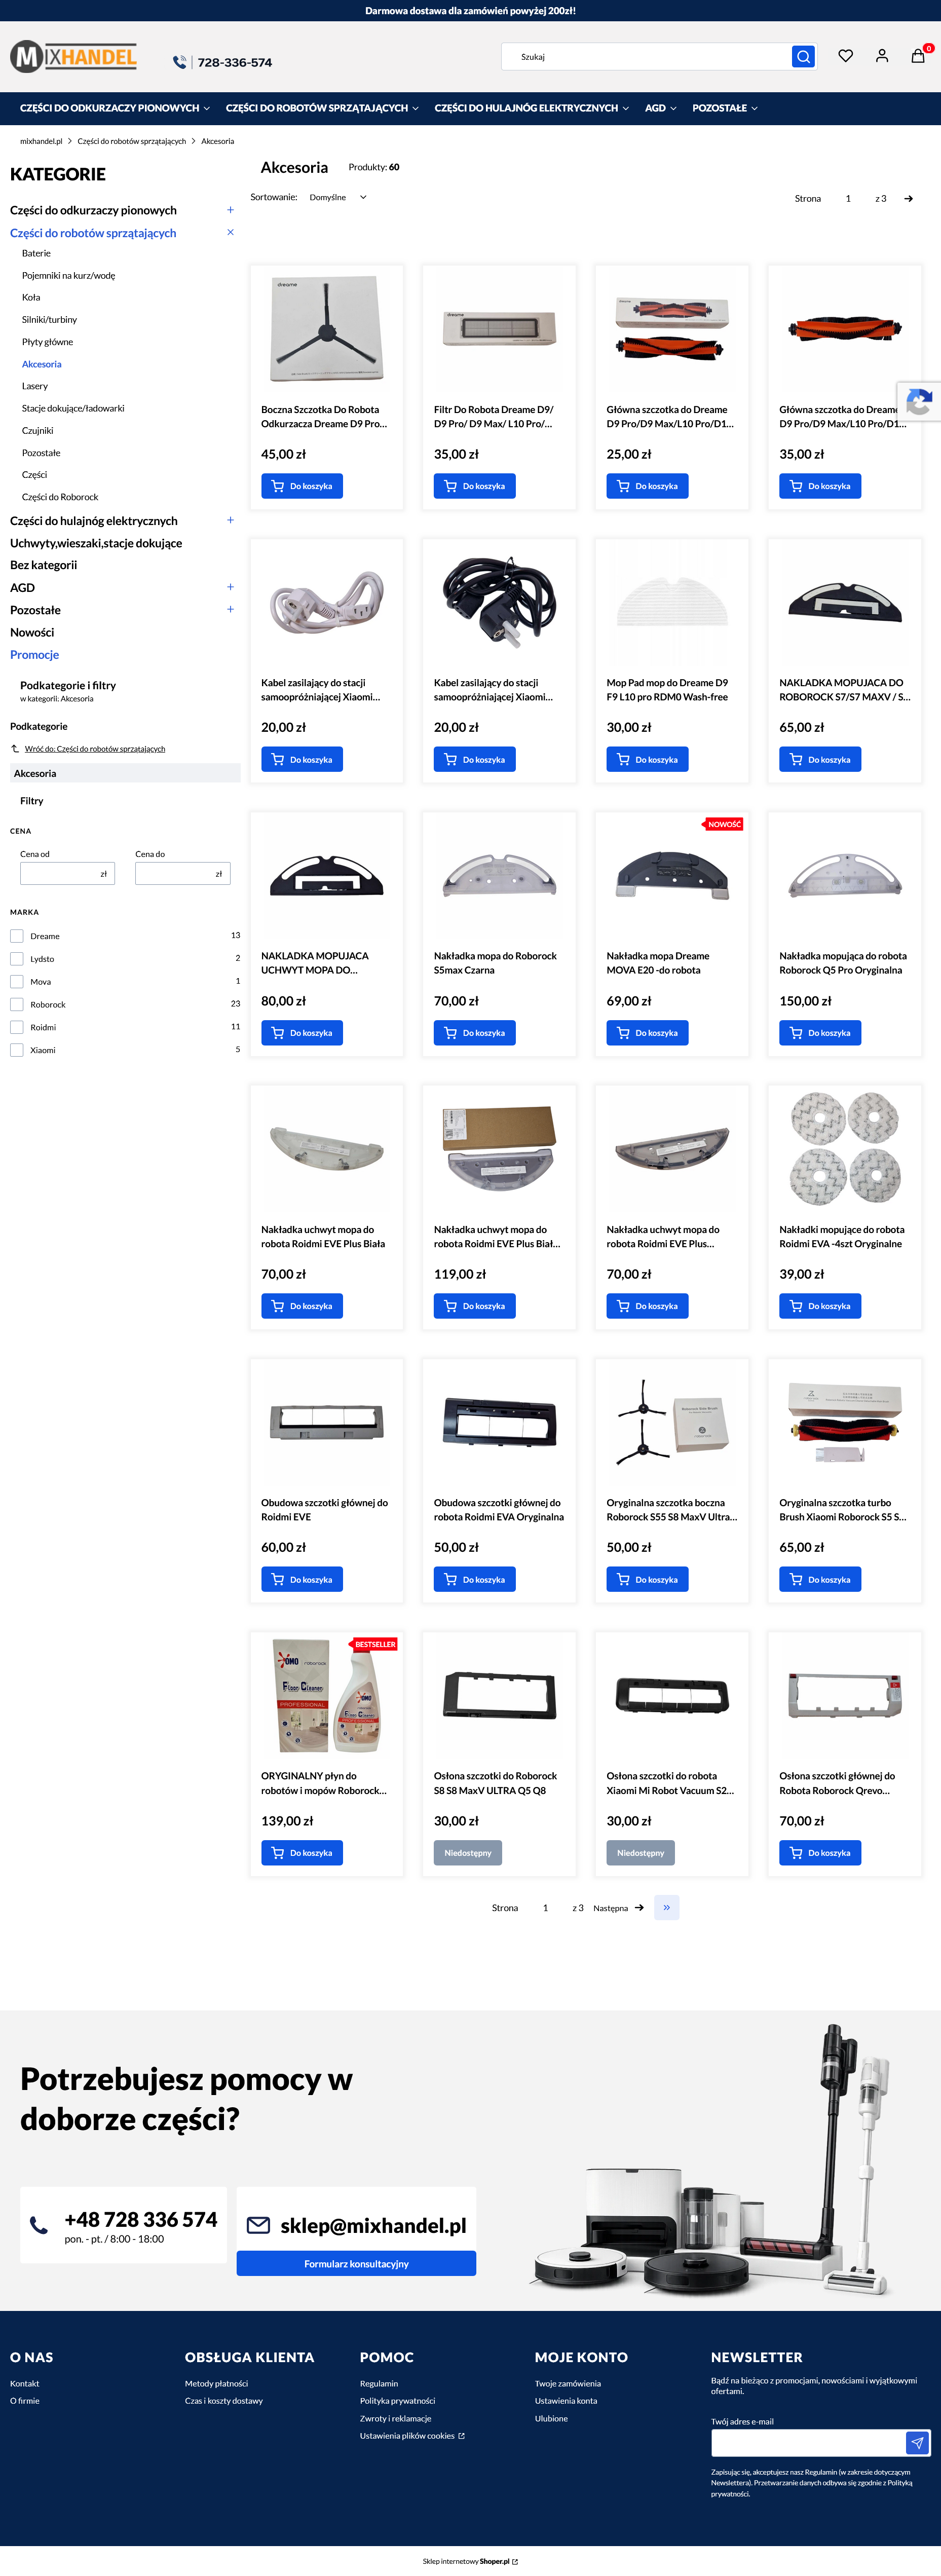Click the top page number field
The height and width of the screenshot is (2576, 941).
point(848,199)
